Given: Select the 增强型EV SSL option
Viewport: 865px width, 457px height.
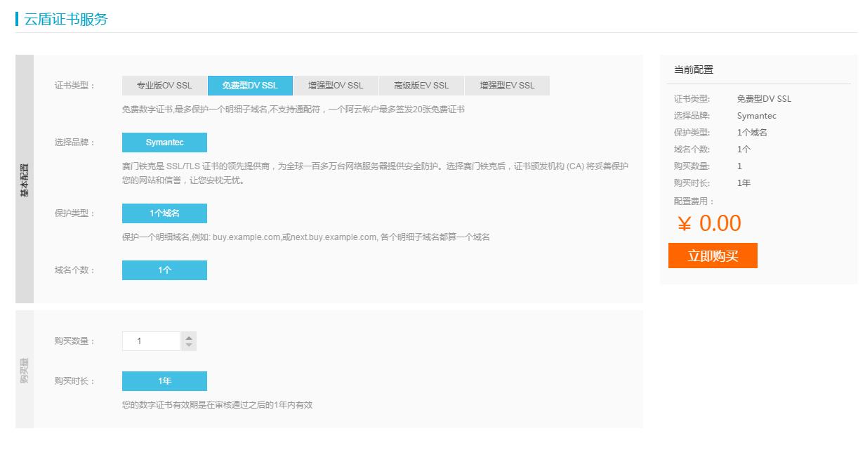Looking at the screenshot, I should click(507, 85).
